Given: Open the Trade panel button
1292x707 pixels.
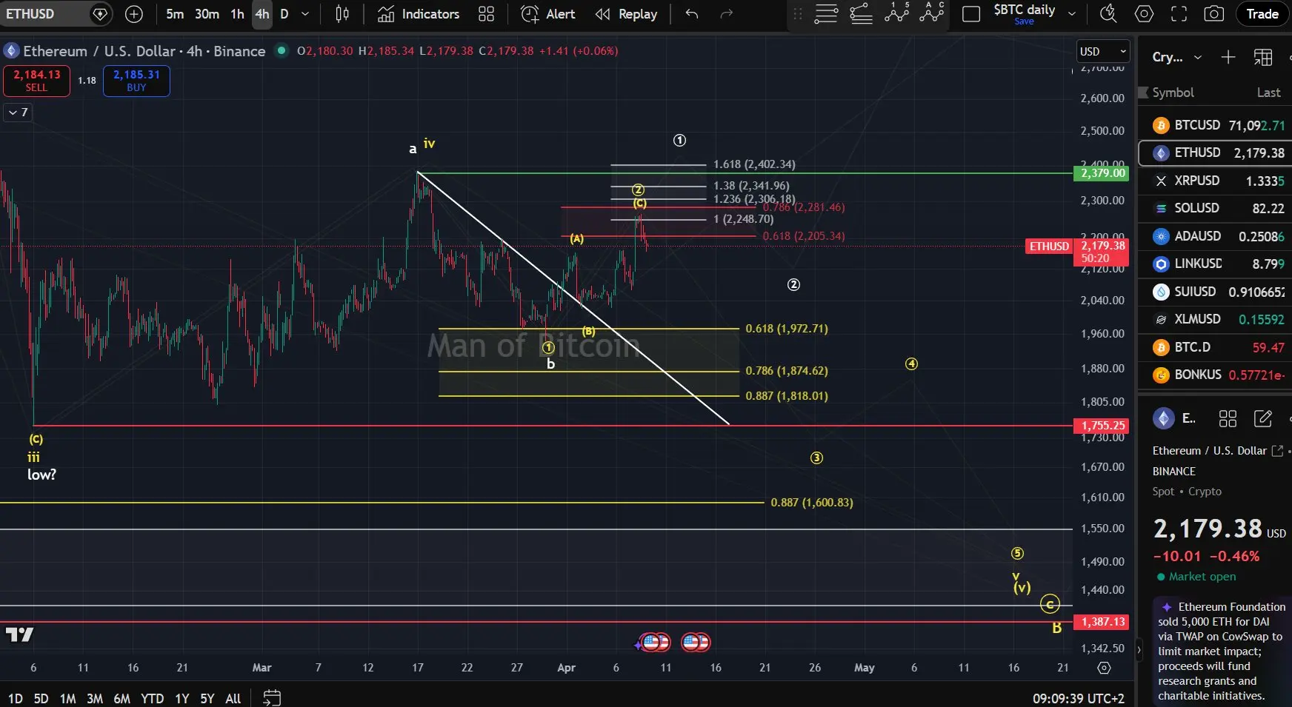Looking at the screenshot, I should 1262,14.
